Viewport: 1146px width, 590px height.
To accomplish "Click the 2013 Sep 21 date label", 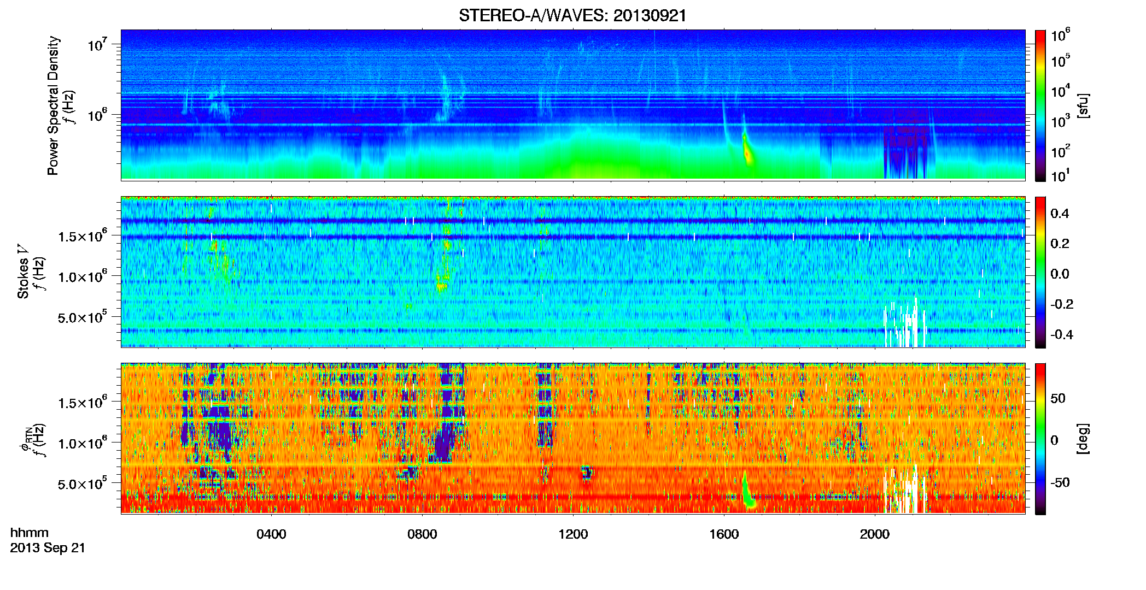I will (48, 548).
